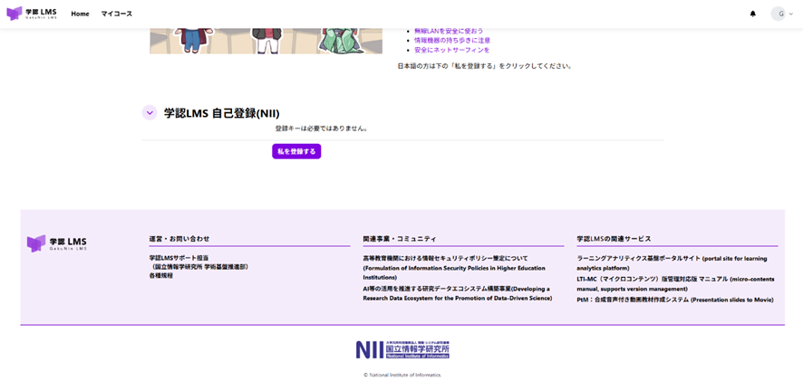Click the GakuNin LMS logo in header
The image size is (803, 381).
[32, 14]
